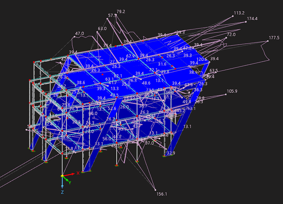This screenshot has width=283, height=204.
Task: Click the 156.1 result label
Action: [162, 194]
